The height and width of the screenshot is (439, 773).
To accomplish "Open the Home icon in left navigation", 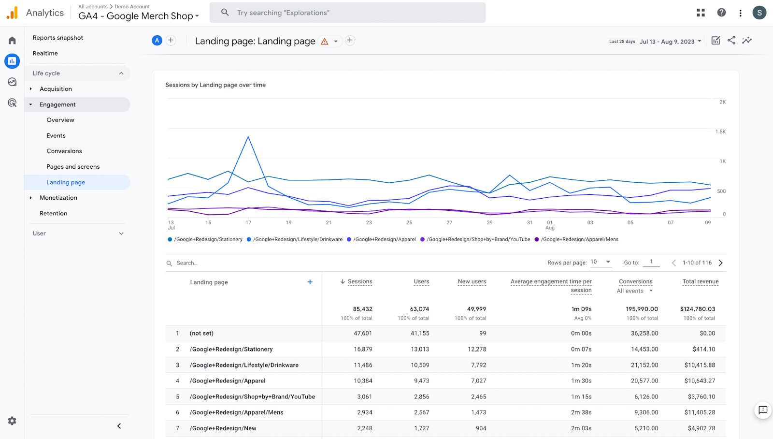I will (x=12, y=40).
